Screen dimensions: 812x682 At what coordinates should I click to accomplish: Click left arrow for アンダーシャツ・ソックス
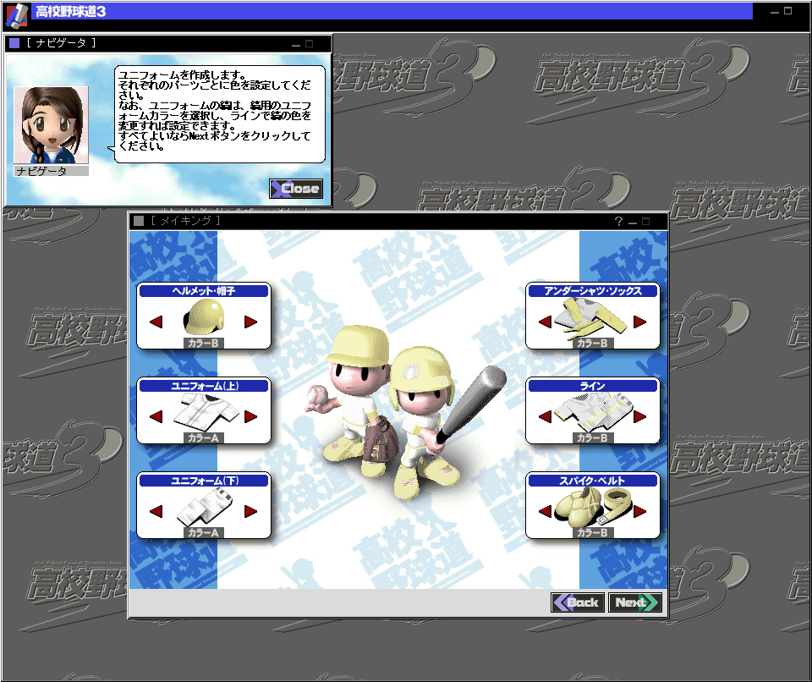pyautogui.click(x=545, y=322)
